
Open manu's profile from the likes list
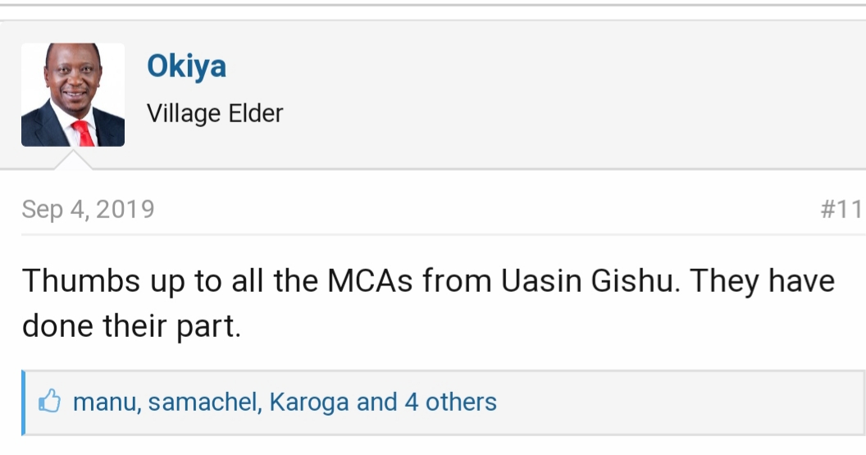pyautogui.click(x=106, y=403)
